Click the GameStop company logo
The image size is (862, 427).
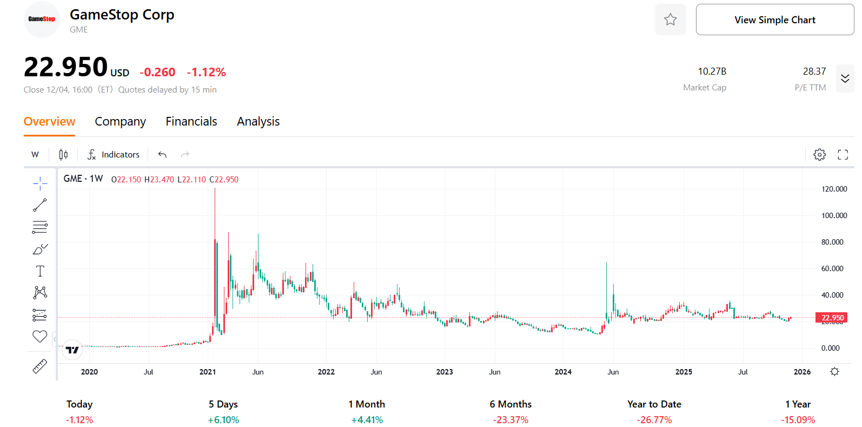click(x=42, y=19)
